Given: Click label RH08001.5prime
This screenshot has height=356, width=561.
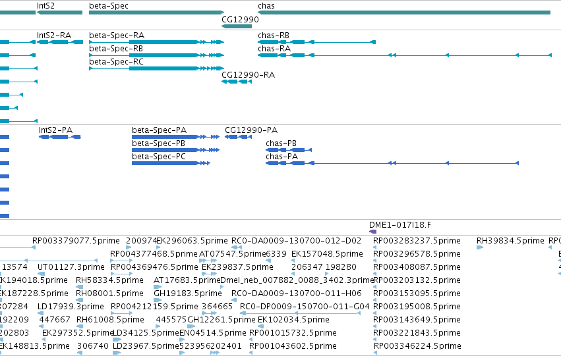Looking at the screenshot, I should 110,293.
